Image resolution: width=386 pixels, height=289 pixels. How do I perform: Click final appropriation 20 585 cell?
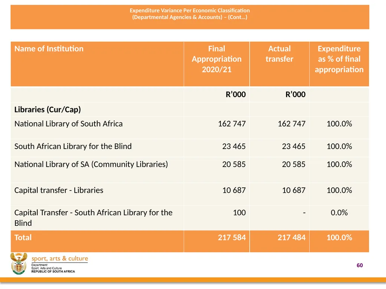(x=234, y=164)
